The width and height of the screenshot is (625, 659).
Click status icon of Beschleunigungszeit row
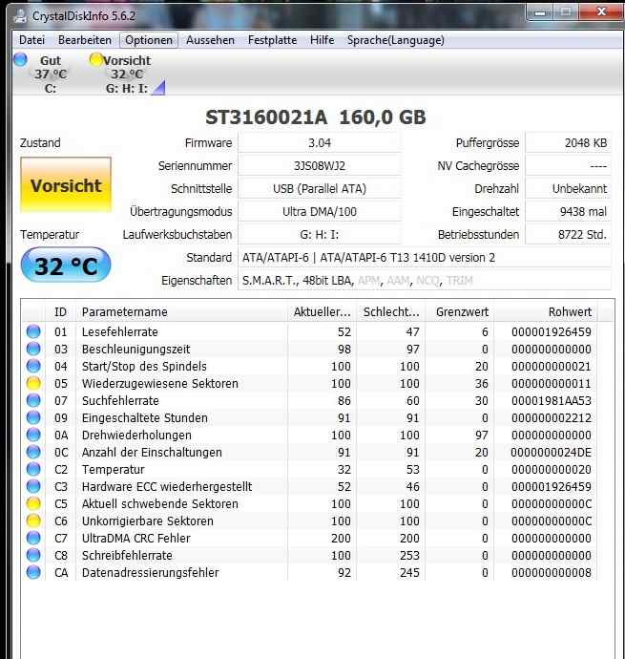33,349
